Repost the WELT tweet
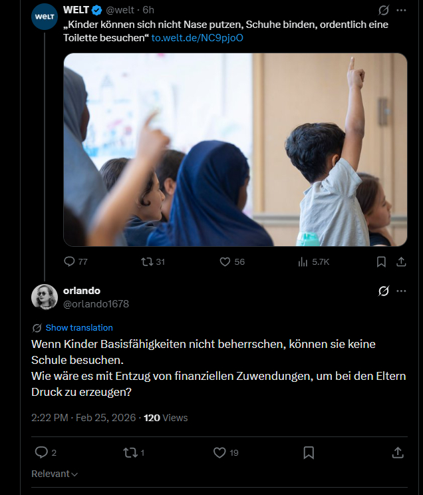 click(147, 261)
